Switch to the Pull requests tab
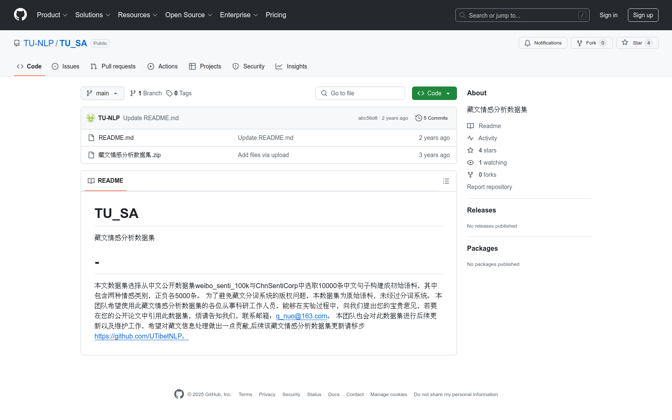Viewport: 672px width, 420px height. (x=113, y=66)
